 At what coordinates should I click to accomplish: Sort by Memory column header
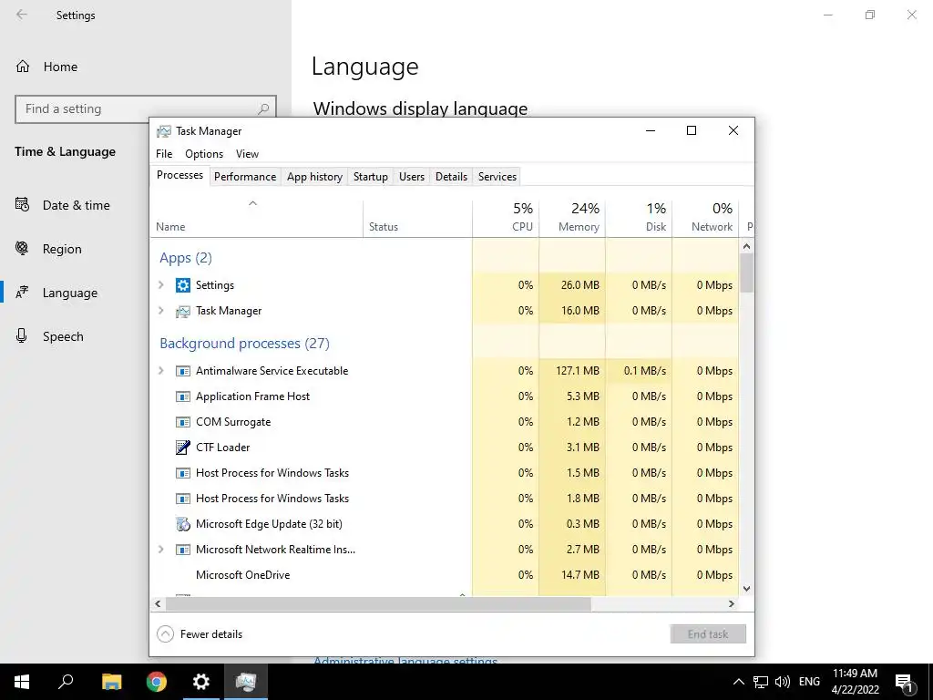coord(572,219)
